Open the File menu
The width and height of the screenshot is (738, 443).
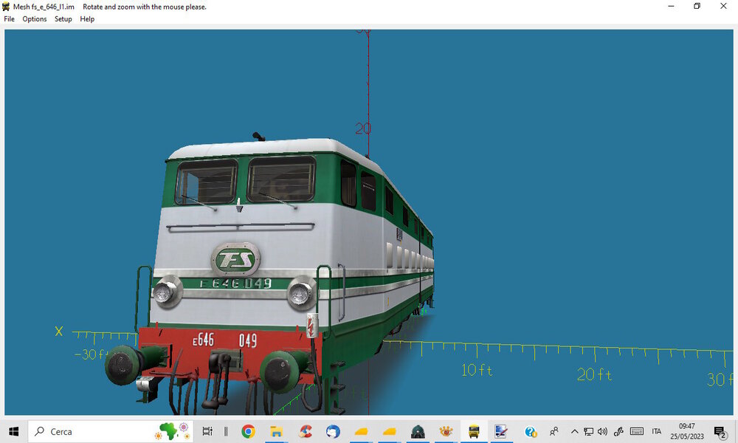point(9,19)
